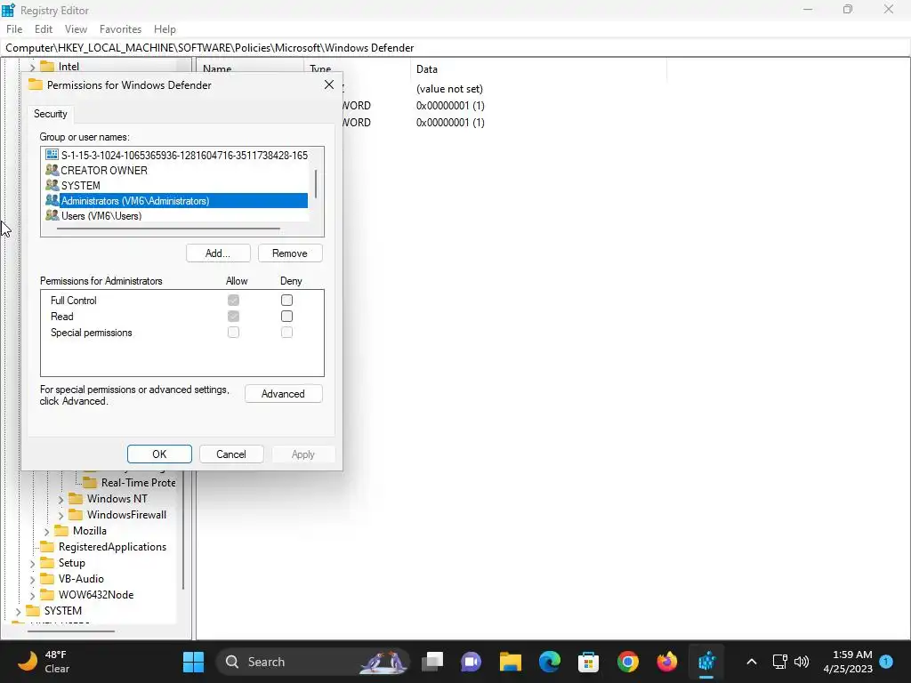Viewport: 911px width, 683px height.
Task: Open Microsoft Store from taskbar
Action: 589,662
